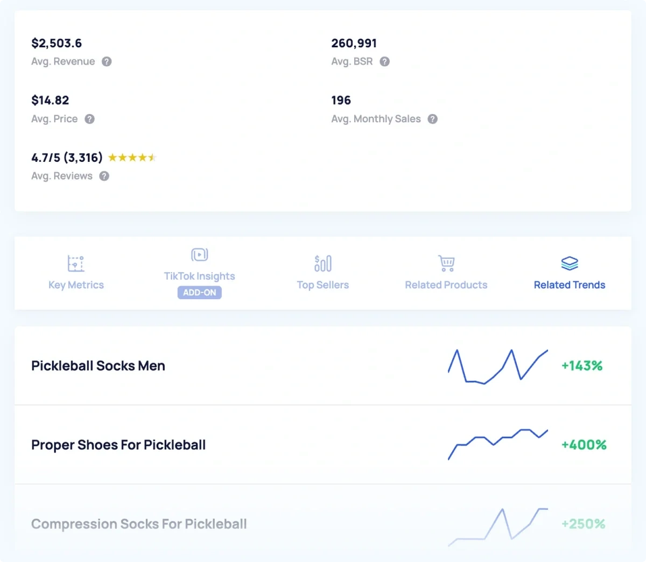Viewport: 646px width, 562px height.
Task: Click the +400% growth value
Action: (584, 445)
